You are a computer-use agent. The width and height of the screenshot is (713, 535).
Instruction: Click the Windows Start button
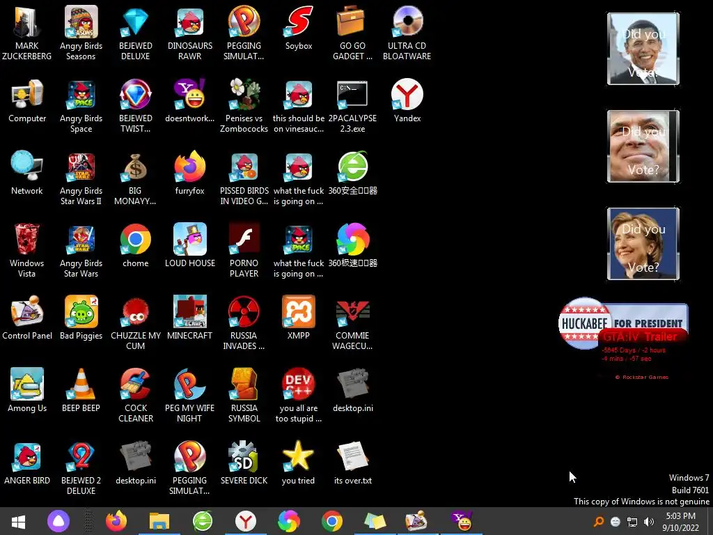click(x=18, y=521)
